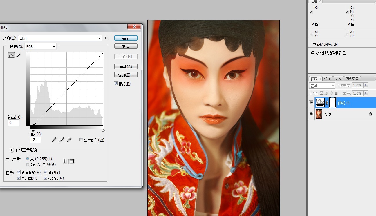This screenshot has height=216, width=376.
Task: Click the Info panel CMYK eyedropper icon
Action: tap(347, 12)
